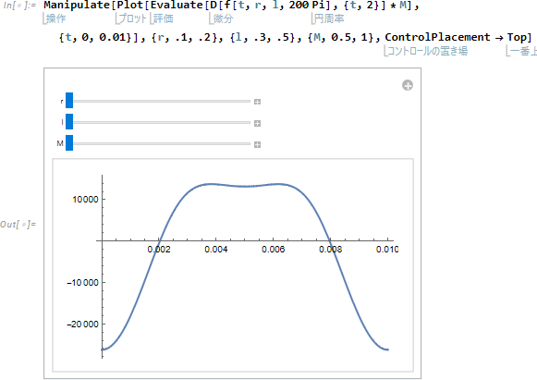Click the Out[ ]= output cell label

point(18,225)
